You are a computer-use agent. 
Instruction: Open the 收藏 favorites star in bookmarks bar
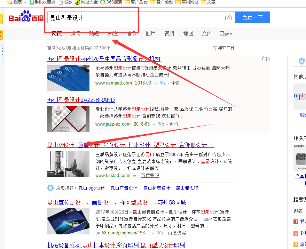click(x=10, y=2)
